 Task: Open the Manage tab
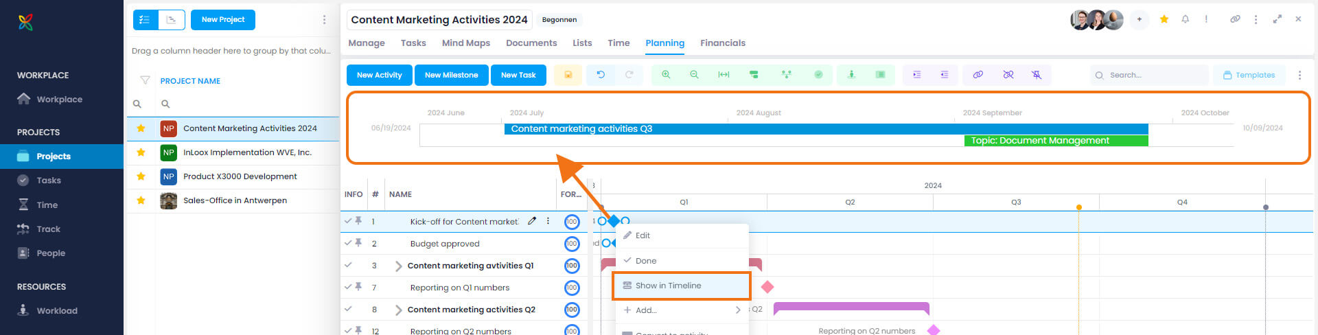coord(367,43)
